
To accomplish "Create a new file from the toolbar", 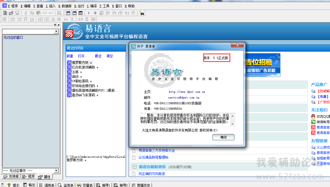I will pyautogui.click(x=5, y=13).
